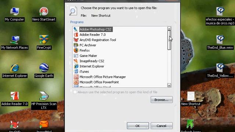The image size is (235, 132).
Task: Toggle Always use the selected program checkbox
Action: point(75,92)
